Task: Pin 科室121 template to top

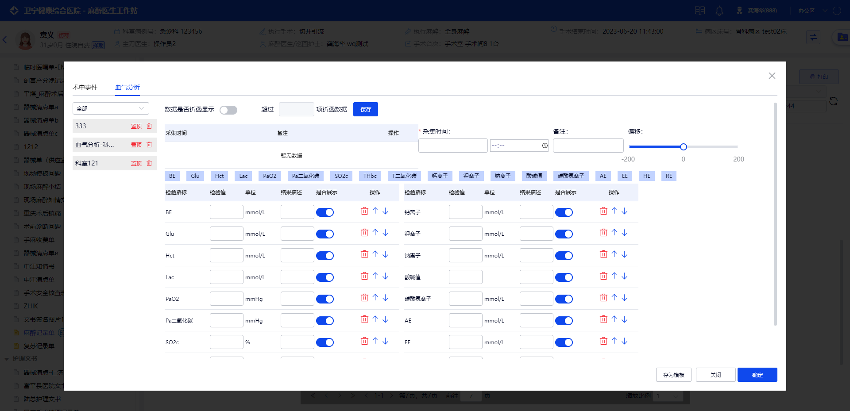Action: click(136, 163)
